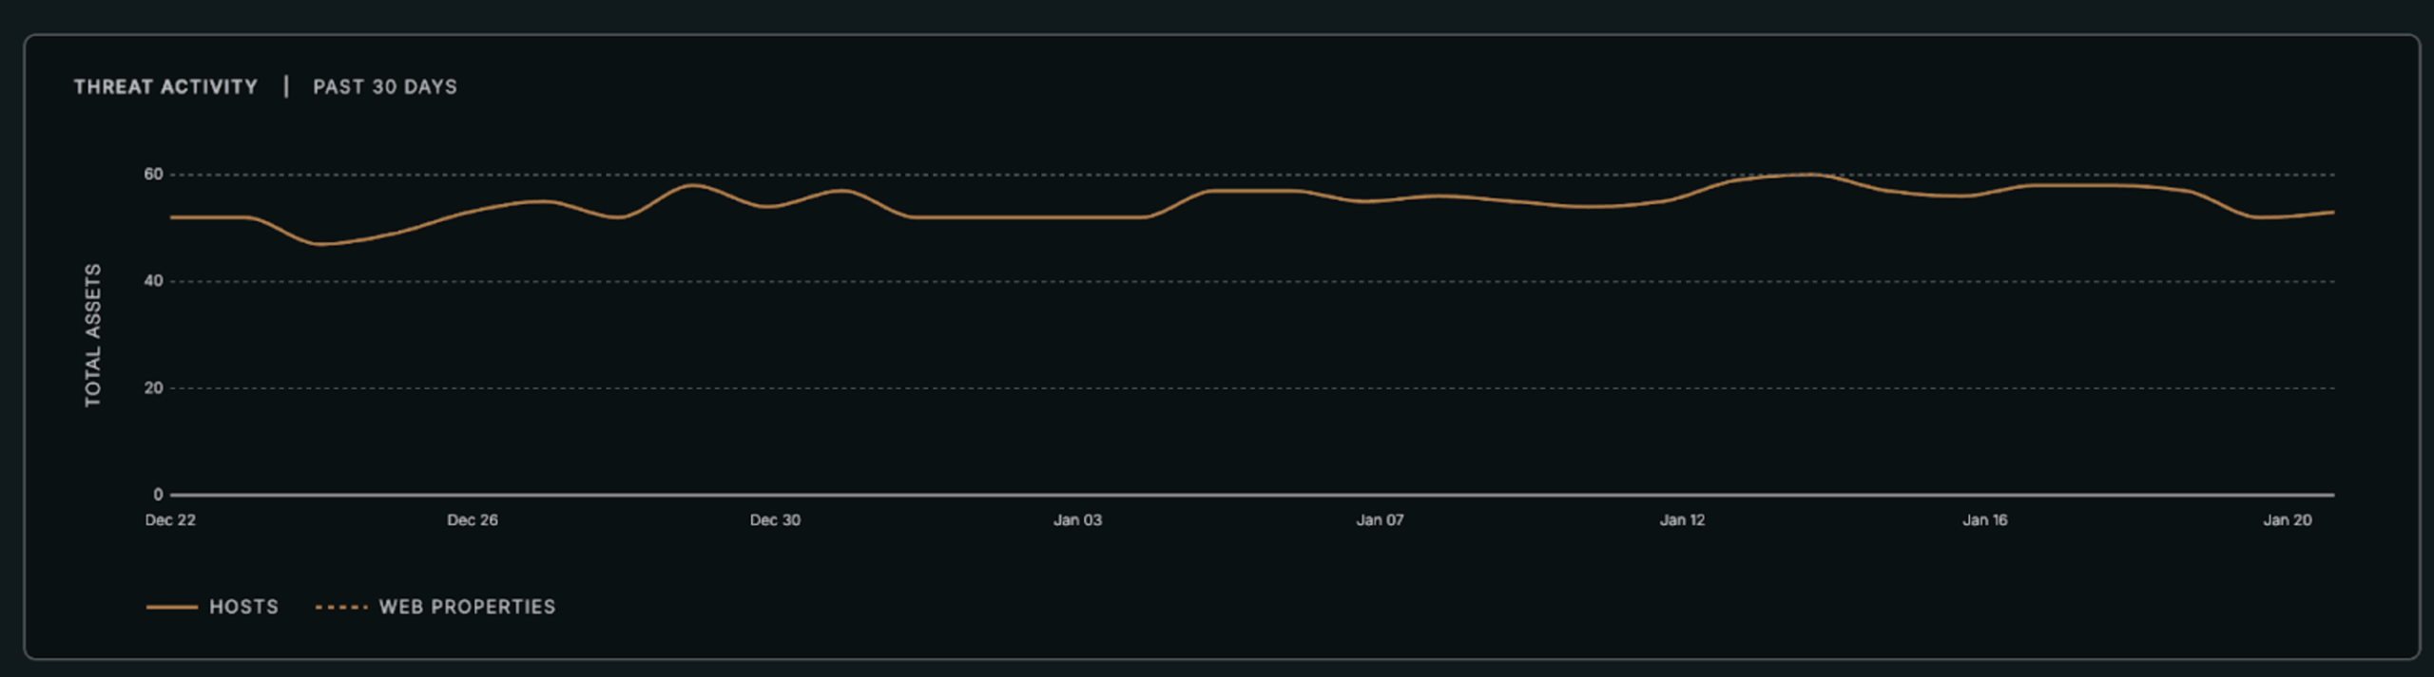This screenshot has width=2434, height=677.
Task: Click the Jan 12 x-axis label
Action: pyautogui.click(x=1682, y=520)
